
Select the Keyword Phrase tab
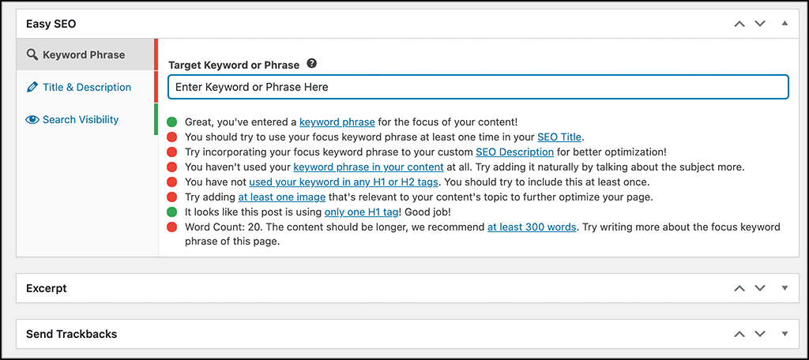point(85,54)
